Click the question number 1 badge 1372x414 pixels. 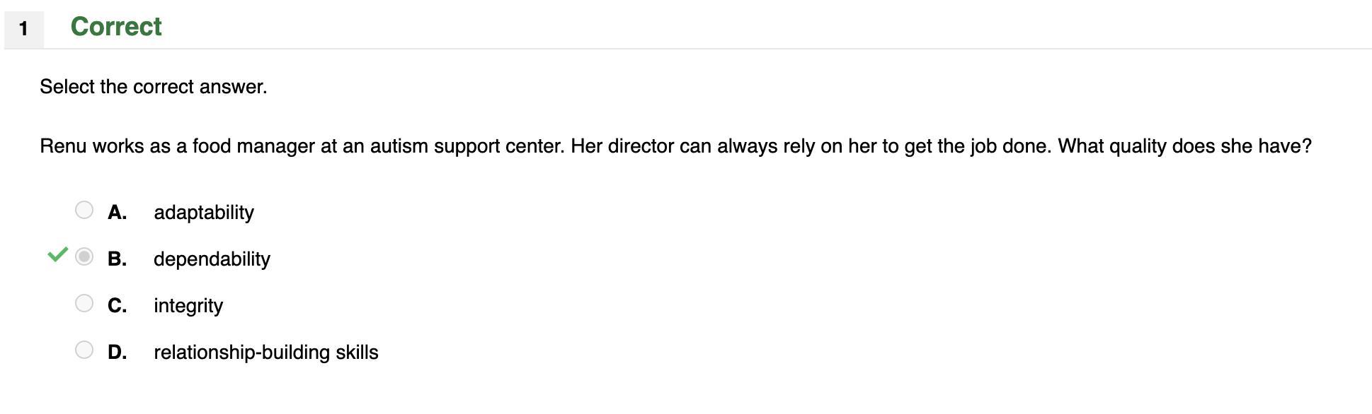pyautogui.click(x=24, y=29)
